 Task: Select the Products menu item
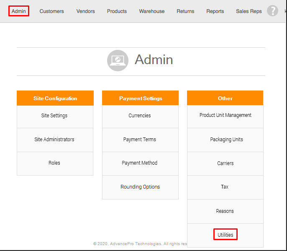tap(117, 11)
